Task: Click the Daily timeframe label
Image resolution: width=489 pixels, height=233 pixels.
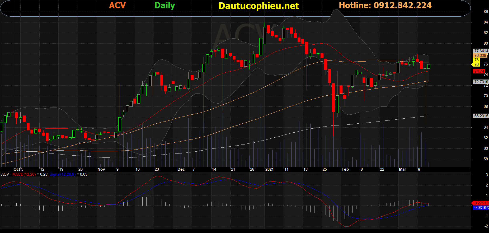Action: [165, 6]
